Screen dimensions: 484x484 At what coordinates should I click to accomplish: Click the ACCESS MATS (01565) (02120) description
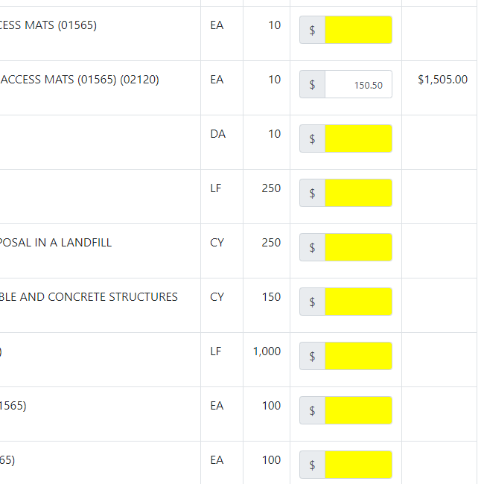coord(80,80)
